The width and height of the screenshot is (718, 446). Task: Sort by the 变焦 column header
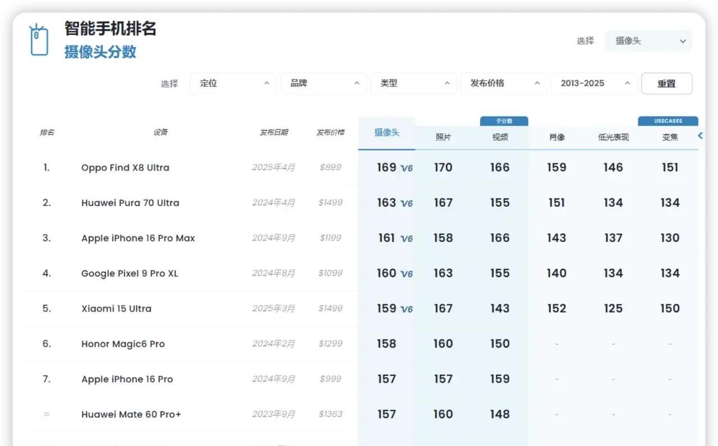(x=670, y=137)
